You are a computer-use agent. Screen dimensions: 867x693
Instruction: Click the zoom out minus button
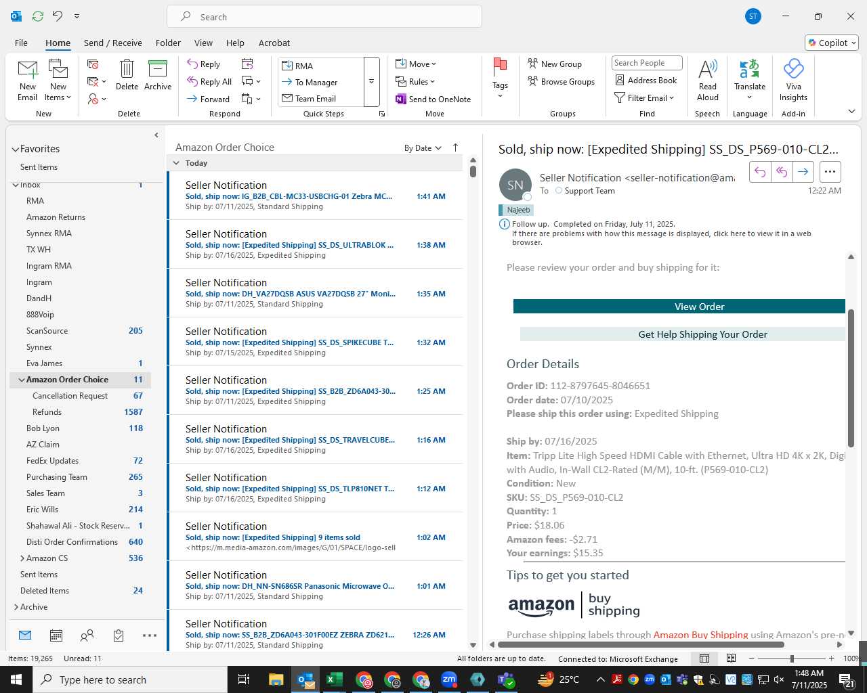[x=751, y=658]
